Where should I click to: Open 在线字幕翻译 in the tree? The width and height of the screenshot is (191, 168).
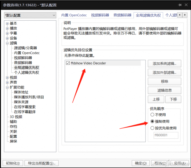pos(25,112)
